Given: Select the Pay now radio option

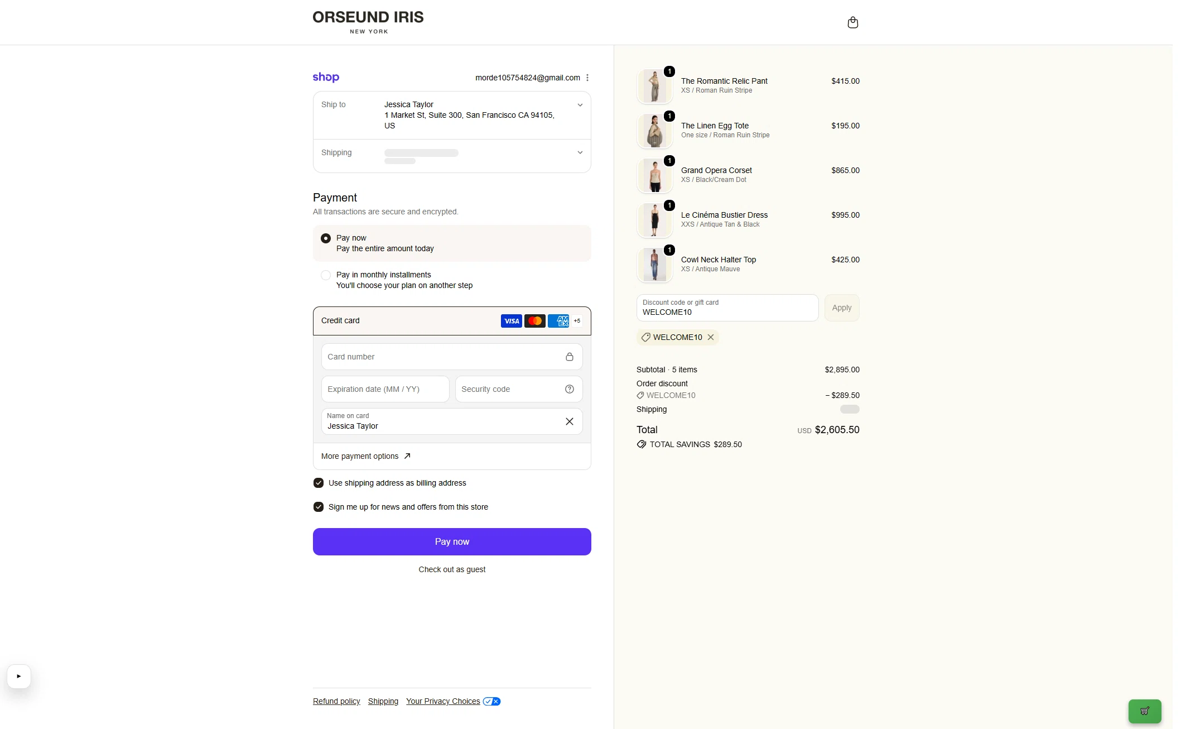Looking at the screenshot, I should (x=326, y=238).
